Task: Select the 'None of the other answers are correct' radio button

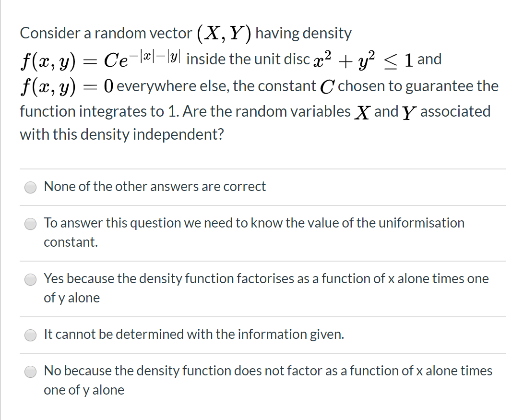Action: tap(30, 187)
